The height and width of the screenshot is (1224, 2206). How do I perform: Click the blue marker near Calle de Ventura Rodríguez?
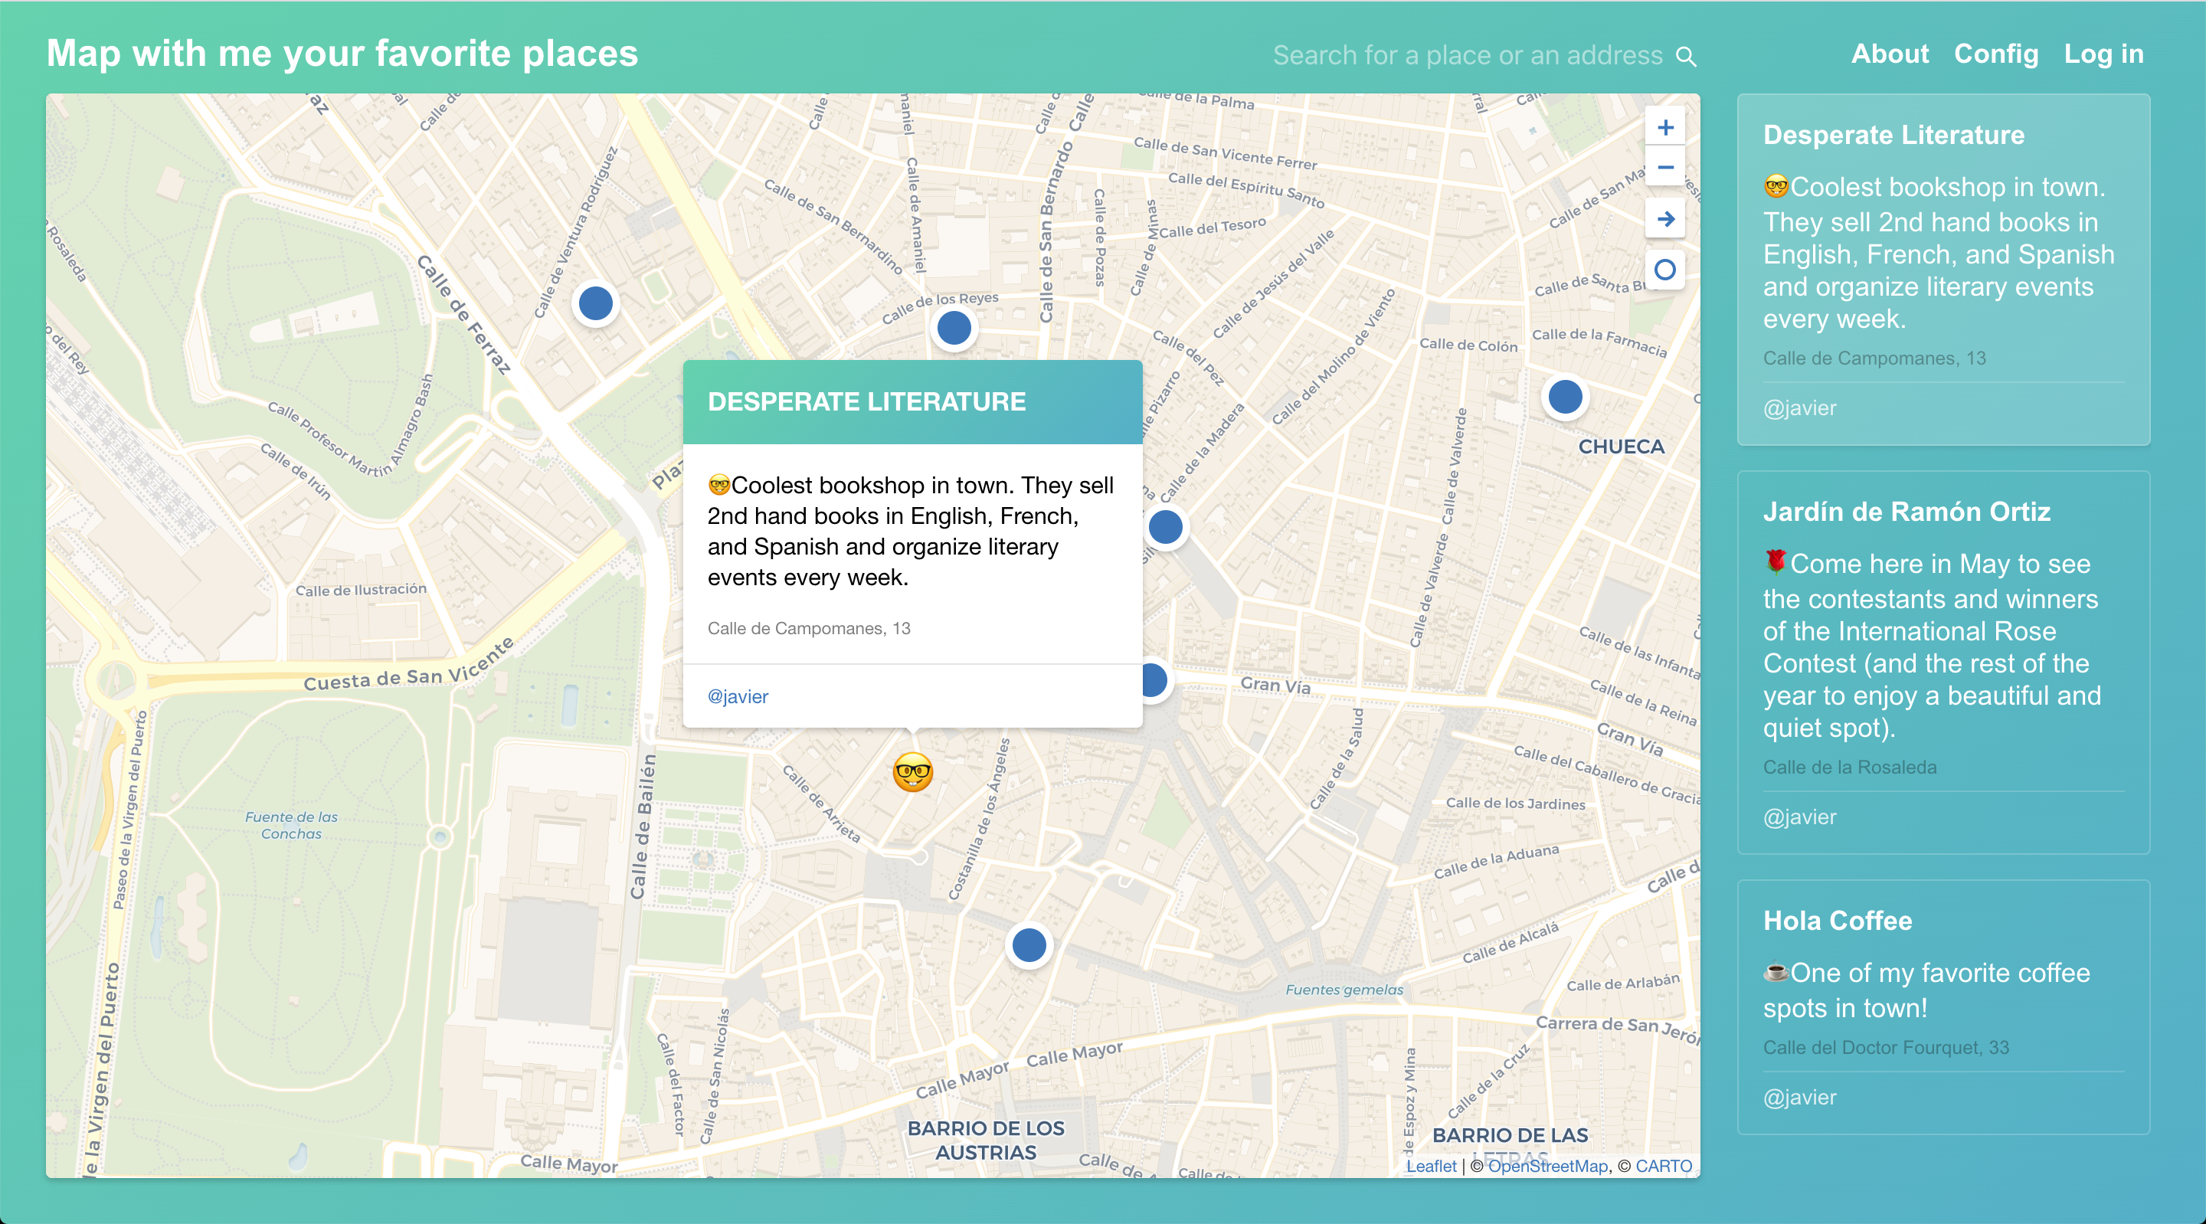595,303
